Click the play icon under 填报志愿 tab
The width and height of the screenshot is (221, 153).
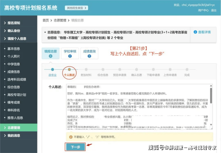click(x=51, y=56)
